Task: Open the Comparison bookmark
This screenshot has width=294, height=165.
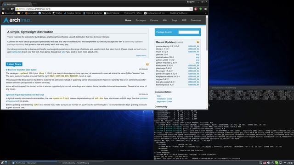Action: [154, 13]
